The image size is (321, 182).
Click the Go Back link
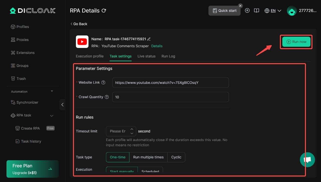pos(79,24)
